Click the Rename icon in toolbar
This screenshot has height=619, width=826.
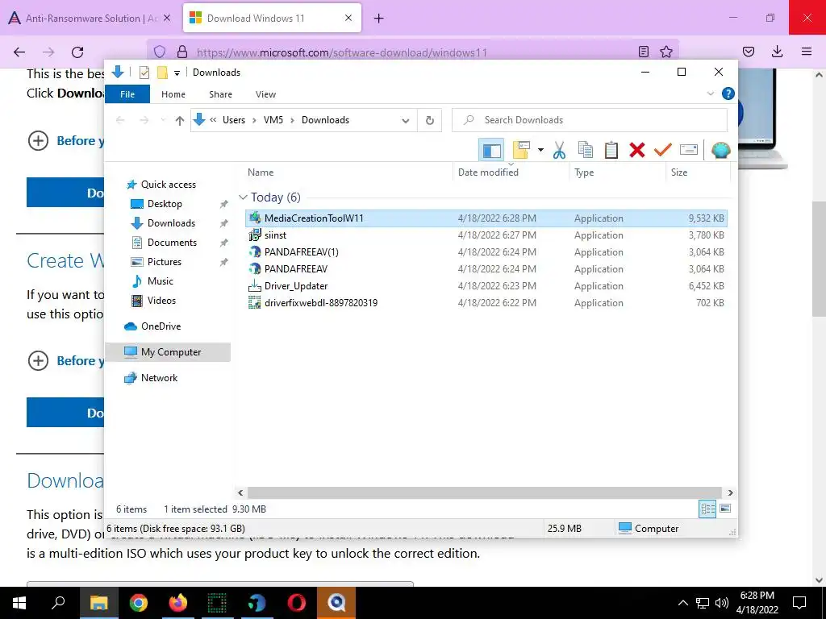pos(689,150)
